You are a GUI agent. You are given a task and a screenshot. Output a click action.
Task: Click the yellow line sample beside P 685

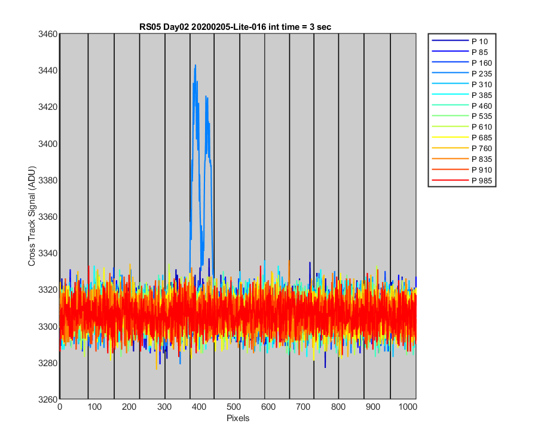point(450,137)
